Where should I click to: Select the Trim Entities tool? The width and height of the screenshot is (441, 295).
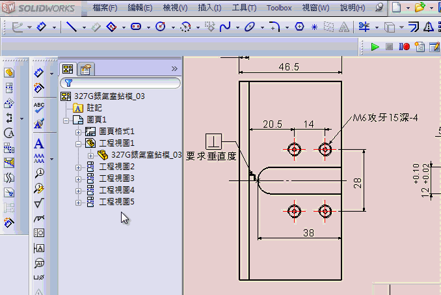364,27
